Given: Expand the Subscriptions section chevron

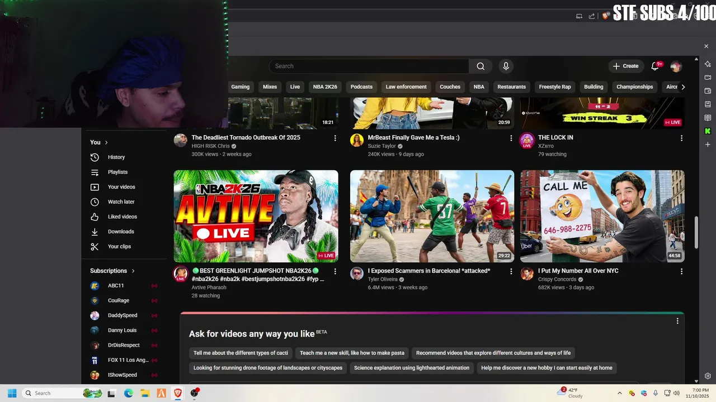Looking at the screenshot, I should (133, 271).
